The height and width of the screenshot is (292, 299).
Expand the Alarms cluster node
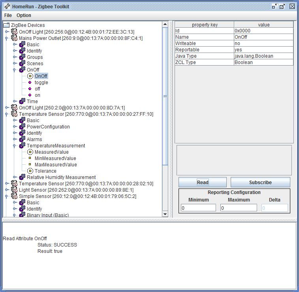tap(15, 139)
